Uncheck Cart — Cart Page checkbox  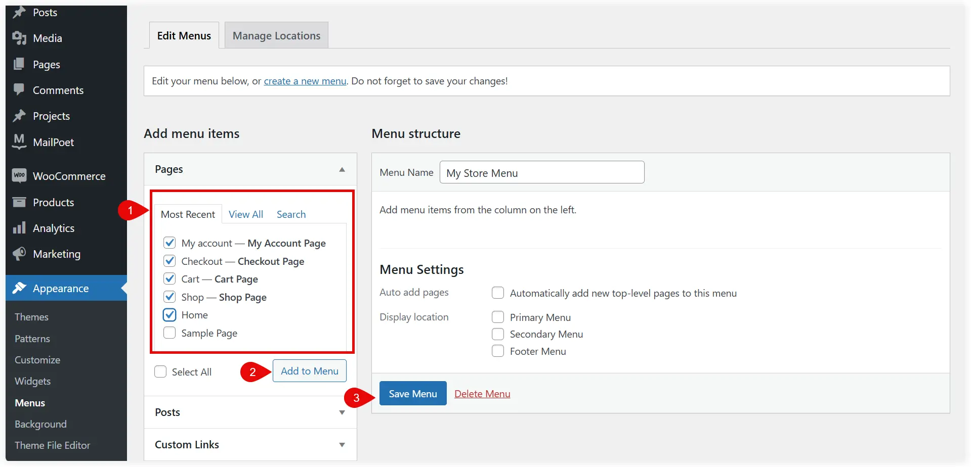(170, 278)
